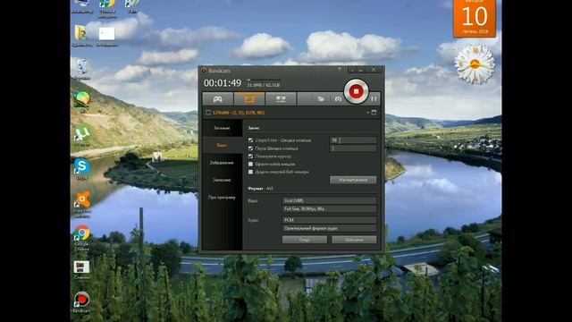Pause recording with the pause icon
572x322 pixels.
374,99
